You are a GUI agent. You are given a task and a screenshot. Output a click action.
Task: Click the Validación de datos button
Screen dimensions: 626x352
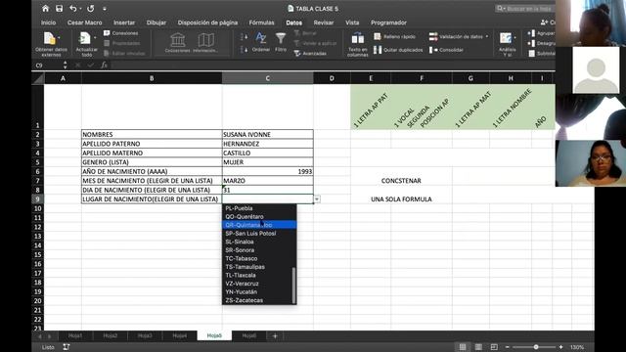click(x=456, y=37)
